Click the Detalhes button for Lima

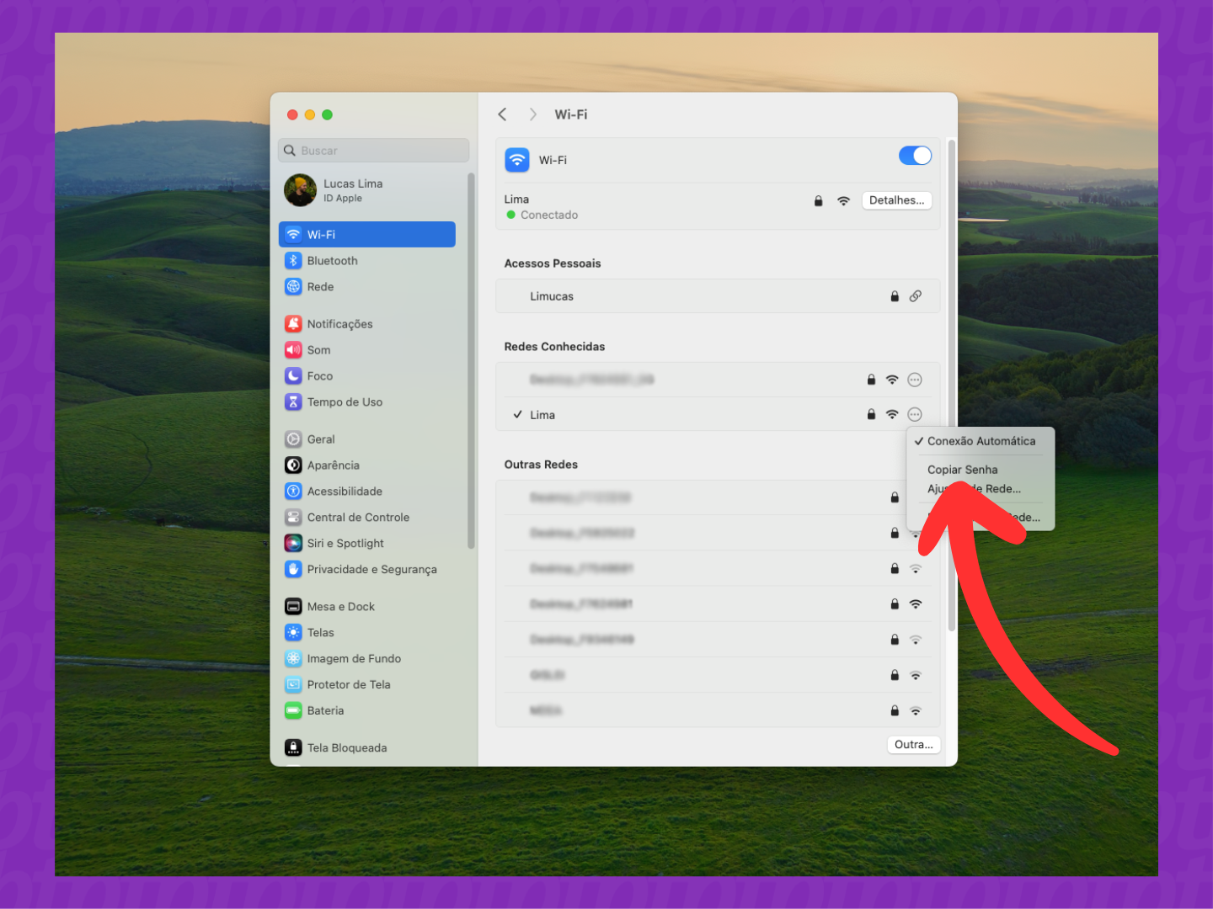(x=896, y=199)
